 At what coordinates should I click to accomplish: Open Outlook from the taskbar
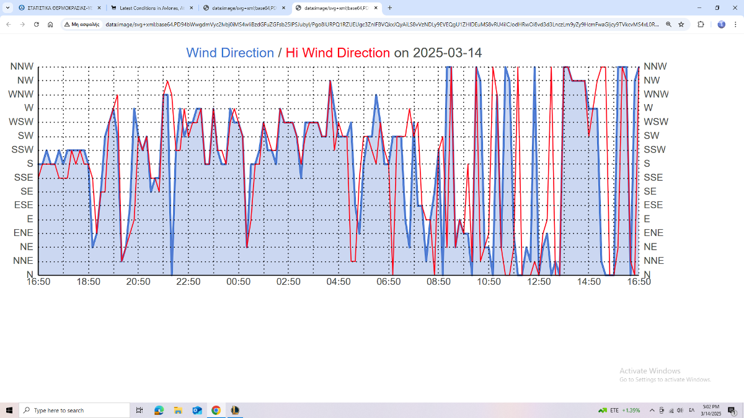click(x=197, y=410)
